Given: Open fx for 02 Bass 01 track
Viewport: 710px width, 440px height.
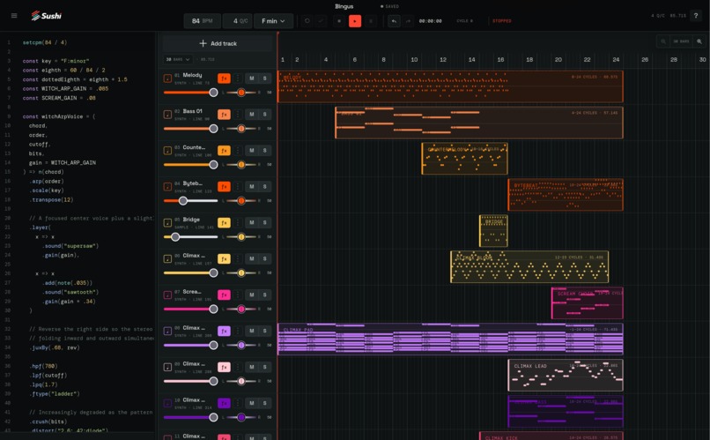Looking at the screenshot, I should 224,115.
